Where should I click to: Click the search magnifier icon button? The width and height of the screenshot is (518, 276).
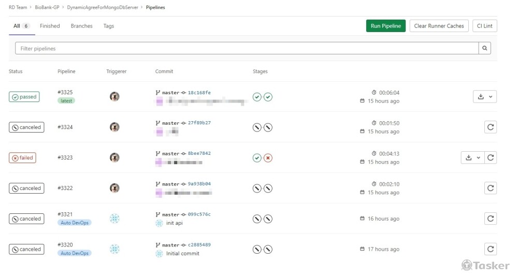pos(484,48)
